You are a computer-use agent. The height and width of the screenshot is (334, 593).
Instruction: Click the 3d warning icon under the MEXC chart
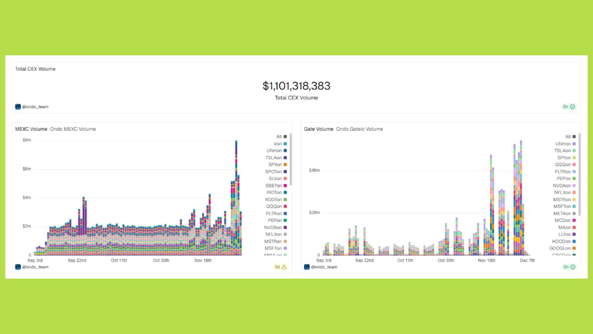pyautogui.click(x=284, y=267)
